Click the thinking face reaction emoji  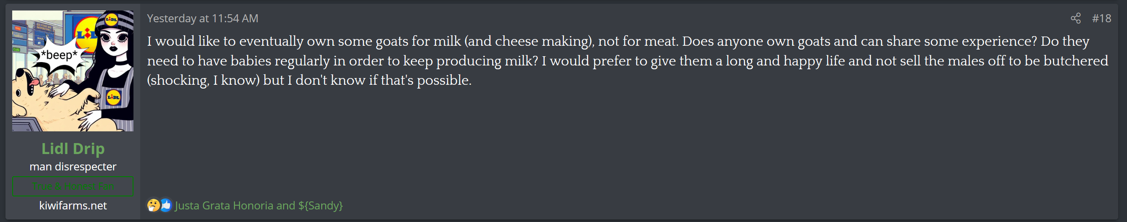(153, 205)
